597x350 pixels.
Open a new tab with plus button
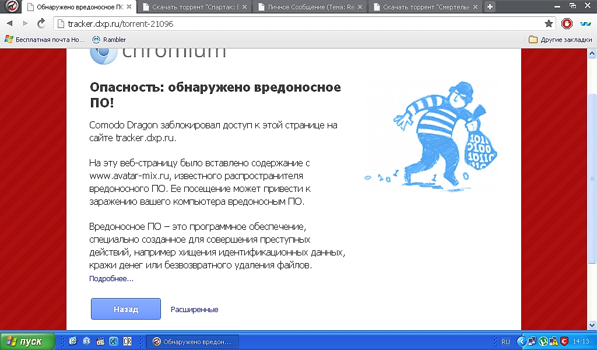(x=490, y=6)
